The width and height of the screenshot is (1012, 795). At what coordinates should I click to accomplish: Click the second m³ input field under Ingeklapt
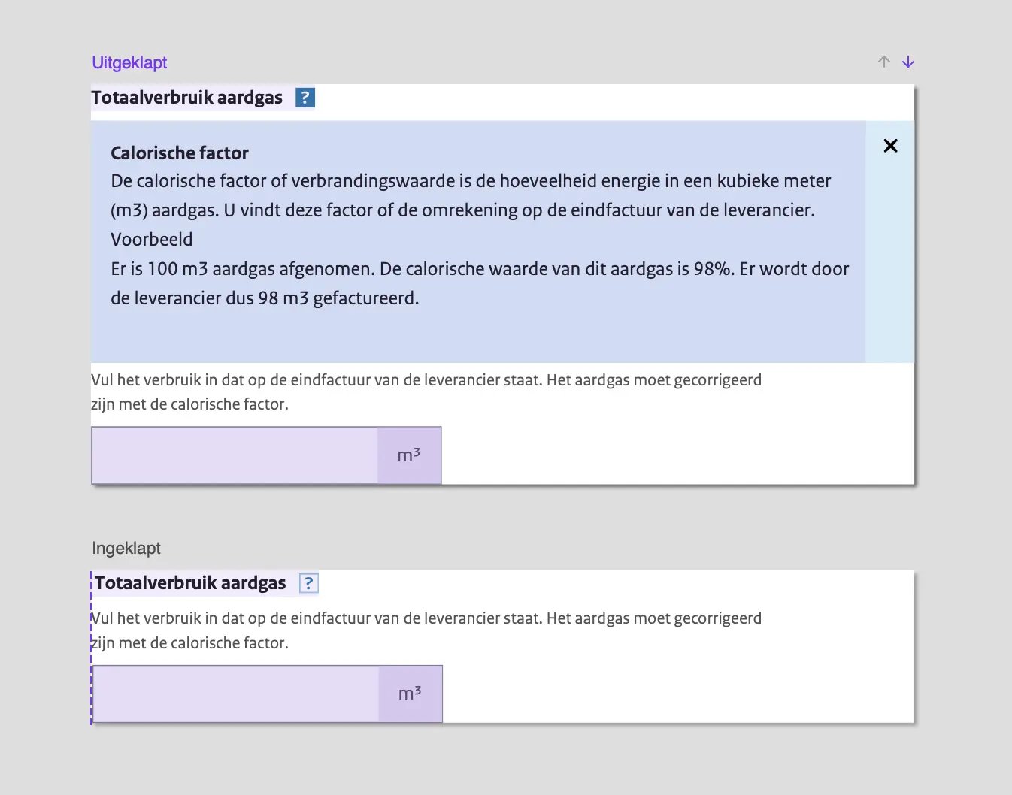click(x=233, y=693)
